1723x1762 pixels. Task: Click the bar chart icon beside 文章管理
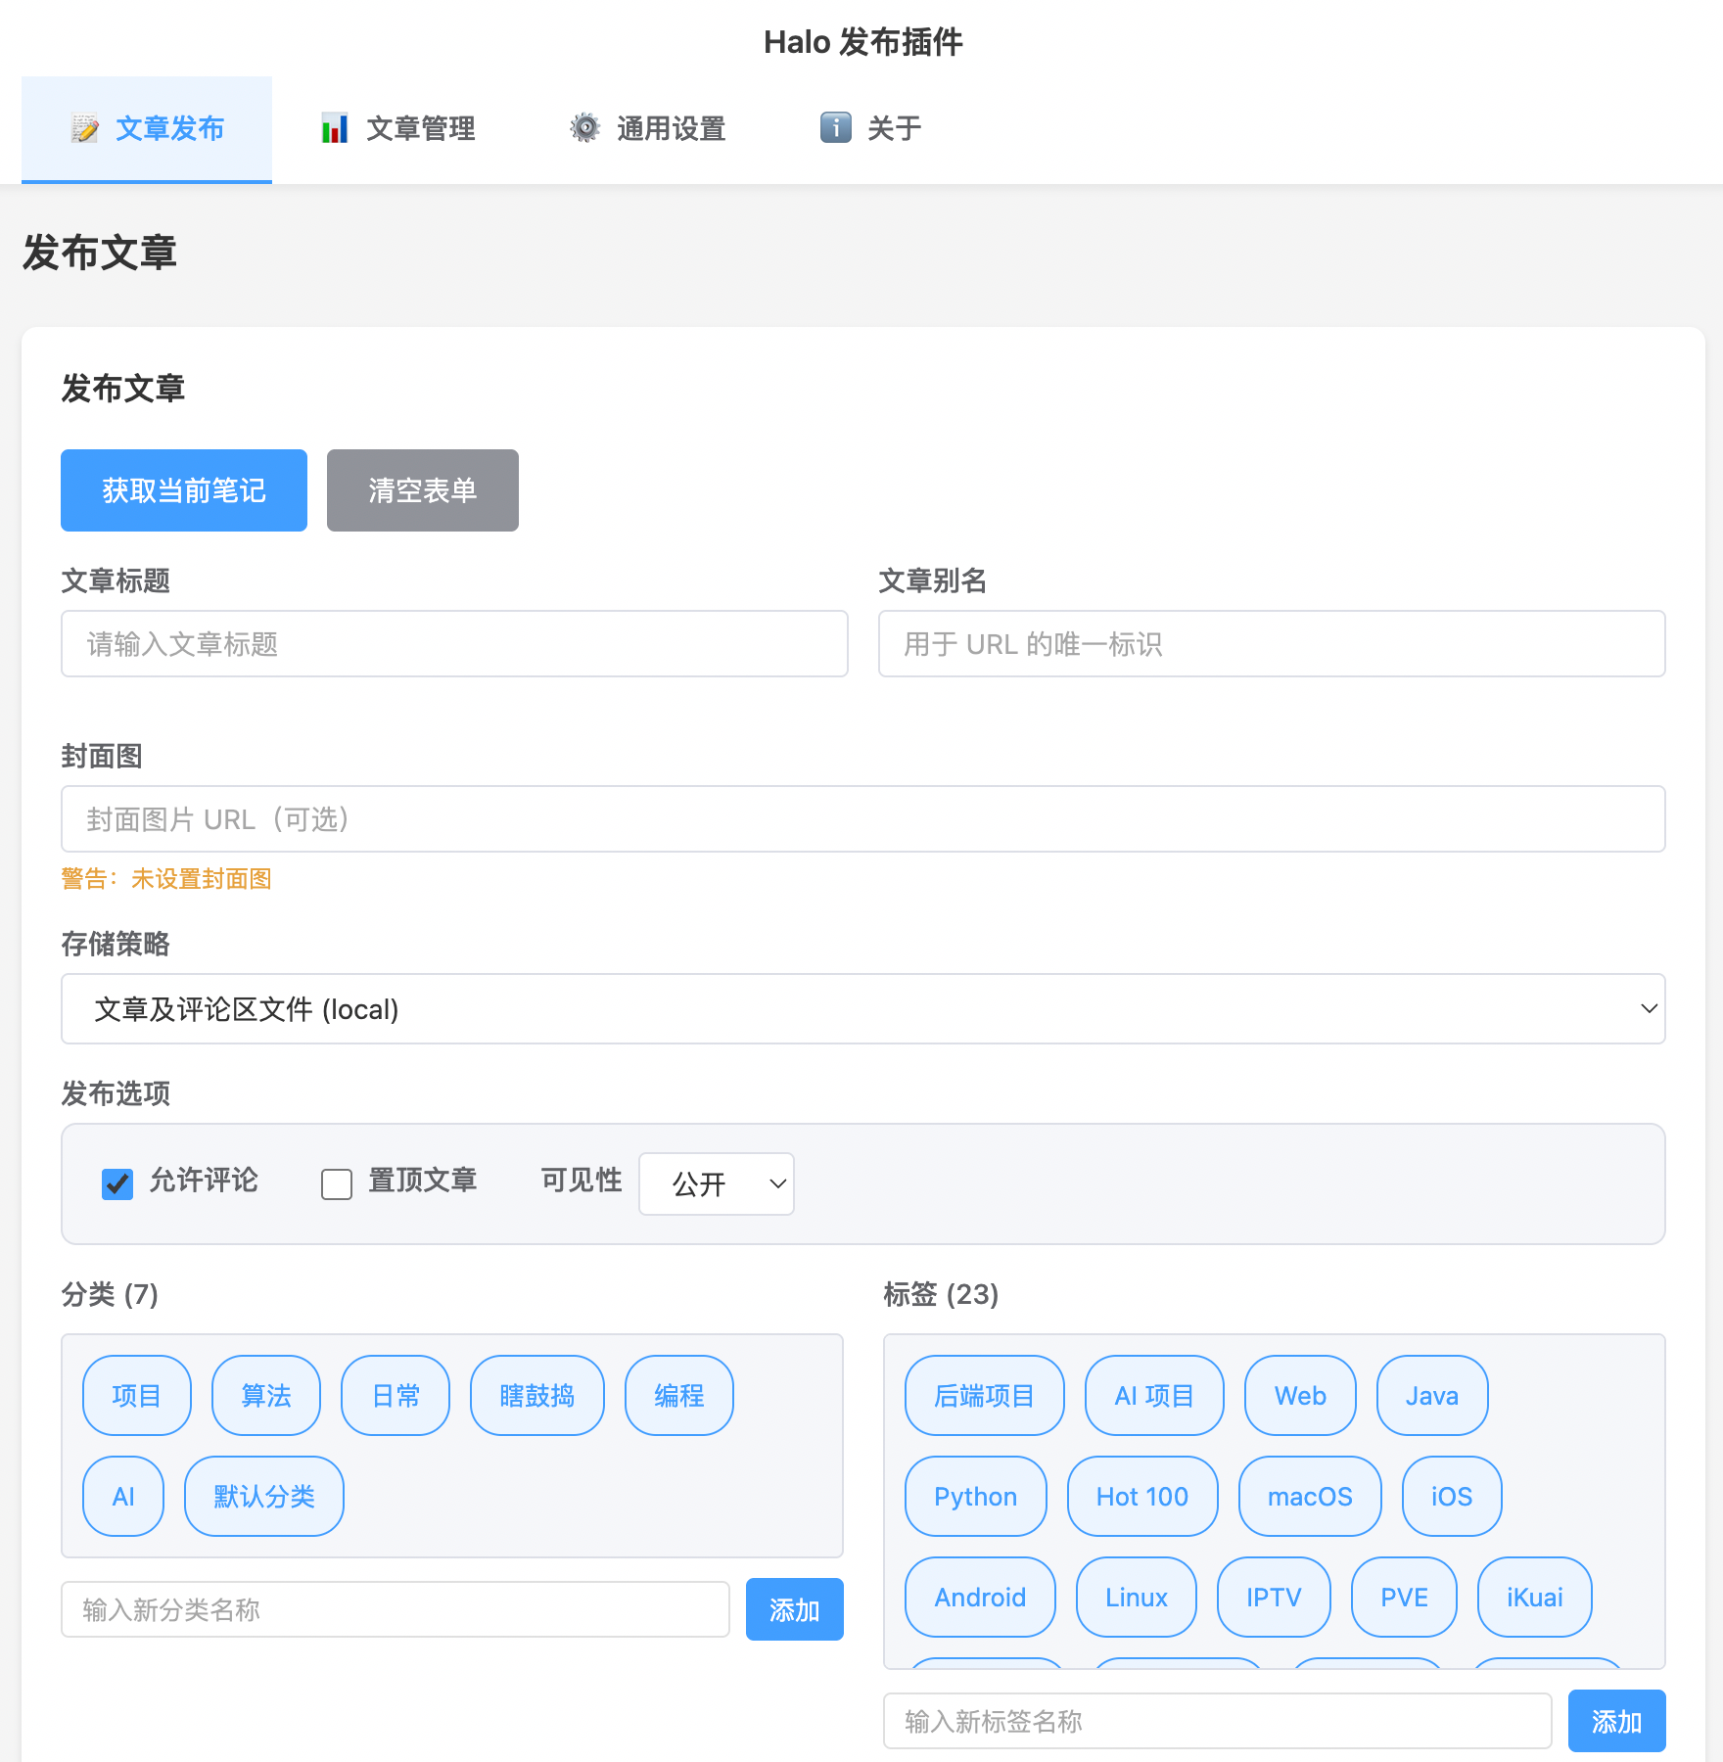point(335,128)
